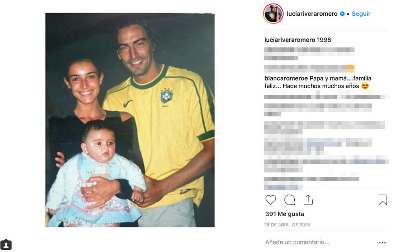Like the post with the heart icon
Viewport: 393px width, 252px height.
[x=270, y=200]
